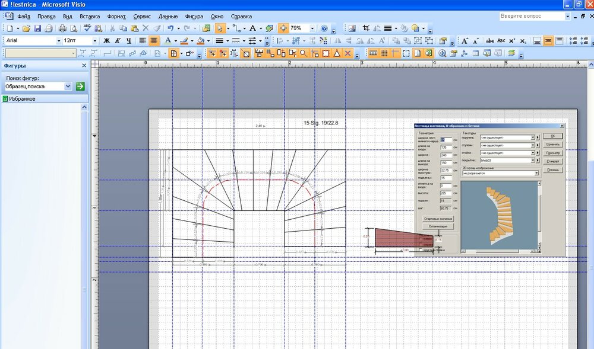Viewport: 594px width, 349px height.
Task: Click the Crop tool icon
Action: coord(366,28)
